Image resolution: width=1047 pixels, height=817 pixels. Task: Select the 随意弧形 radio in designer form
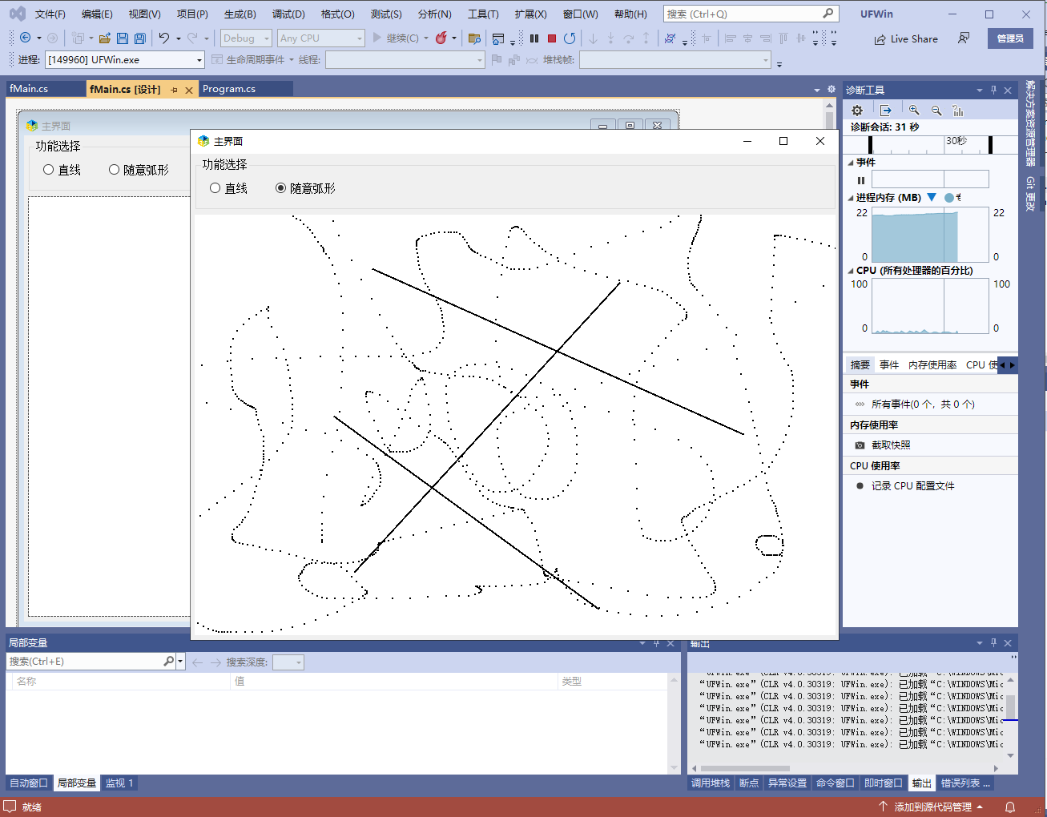[139, 170]
